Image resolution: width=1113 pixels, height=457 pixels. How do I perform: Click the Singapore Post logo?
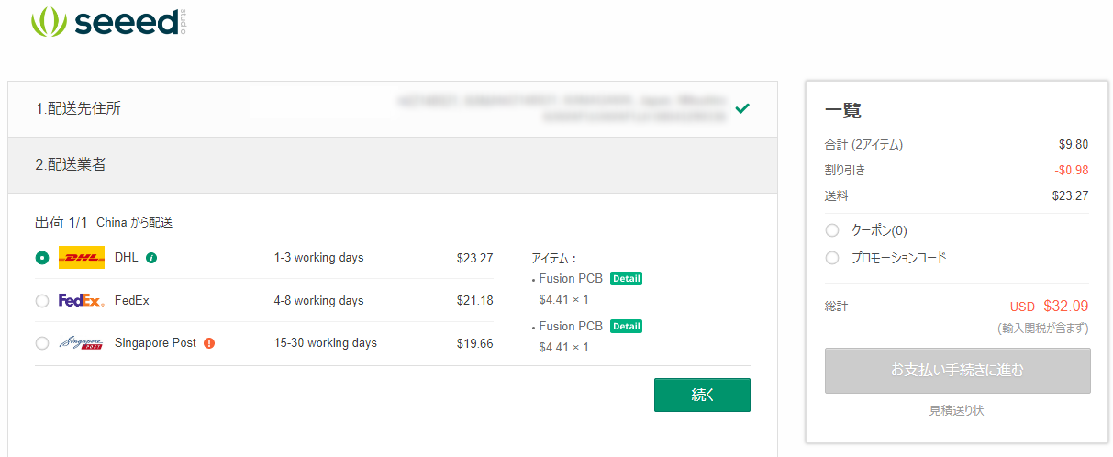pyautogui.click(x=82, y=343)
